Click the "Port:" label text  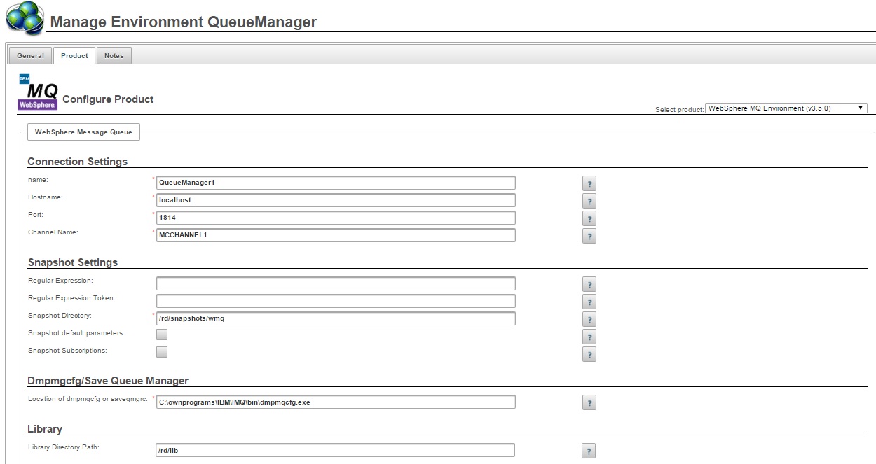click(36, 215)
